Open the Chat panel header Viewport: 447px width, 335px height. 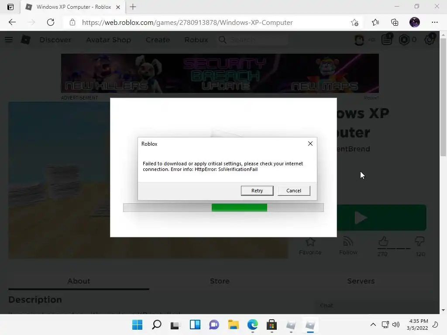[376, 305]
